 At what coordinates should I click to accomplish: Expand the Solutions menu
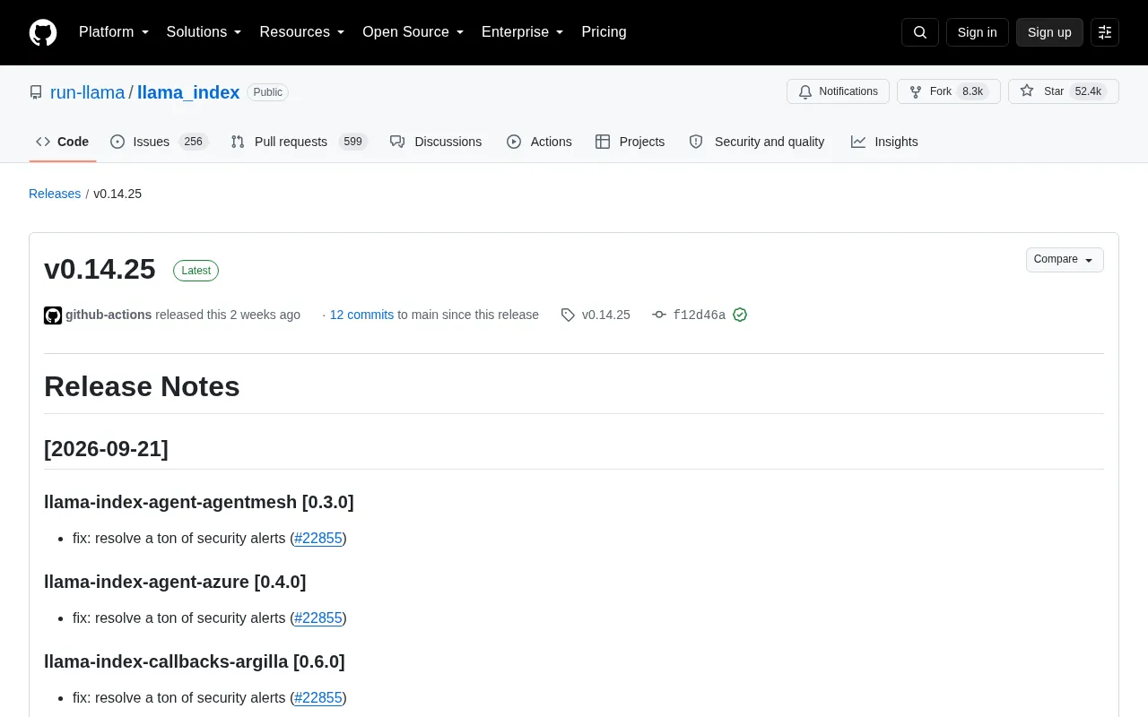(204, 32)
